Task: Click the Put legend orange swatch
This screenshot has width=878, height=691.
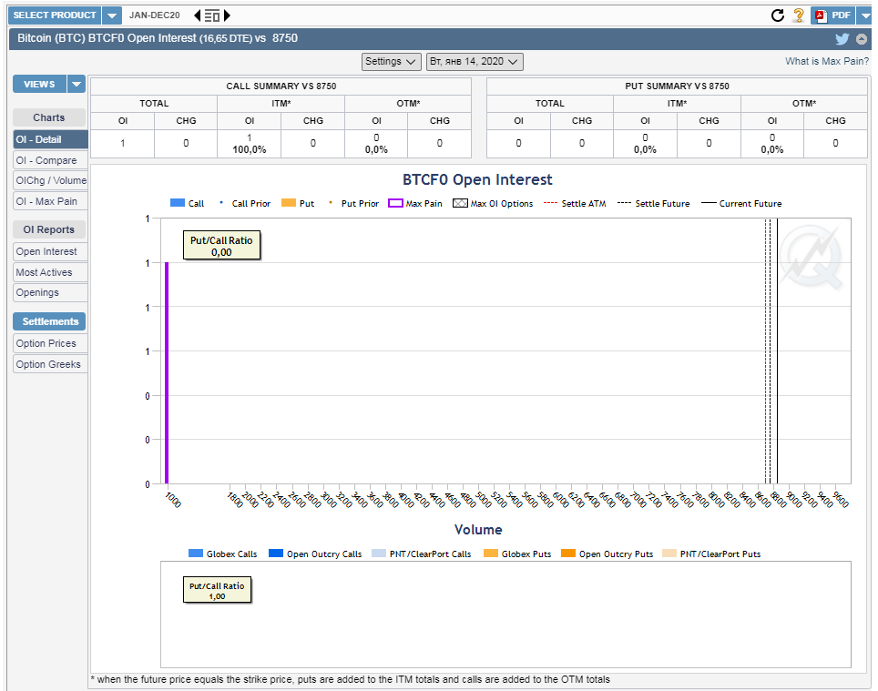Action: click(x=289, y=203)
